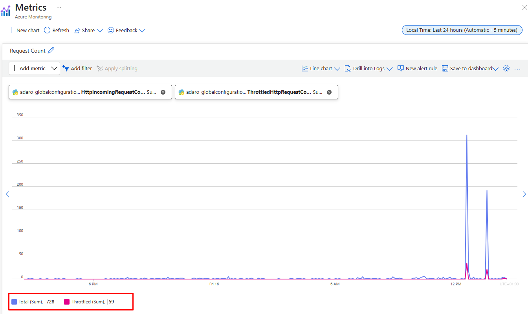Click the 6 PM time axis label
This screenshot has width=528, height=314.
pyautogui.click(x=93, y=284)
